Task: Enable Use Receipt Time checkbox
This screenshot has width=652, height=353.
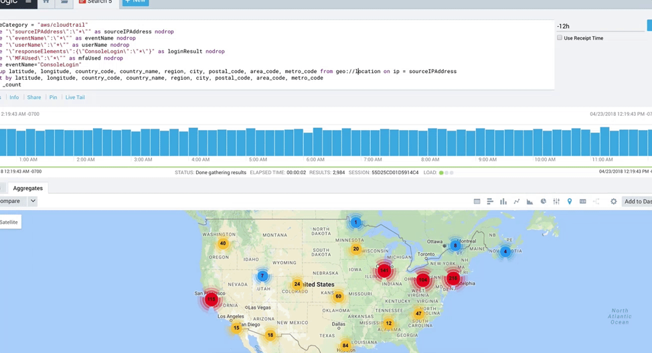Action: pos(560,38)
